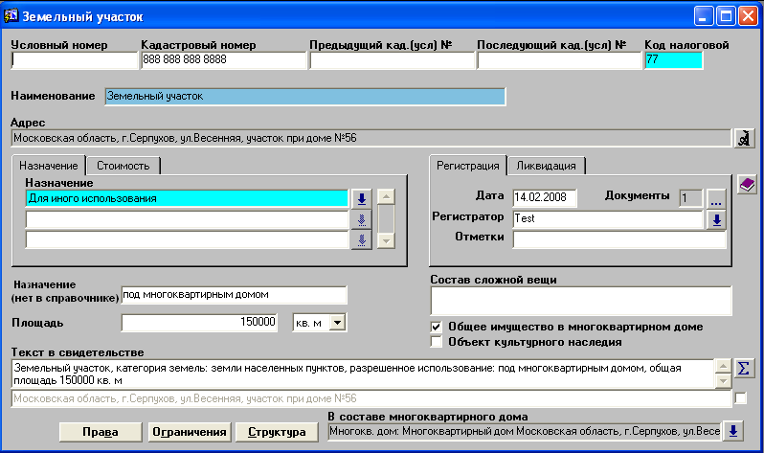
Task: Click the Код налоговой field with 77
Action: 674,60
